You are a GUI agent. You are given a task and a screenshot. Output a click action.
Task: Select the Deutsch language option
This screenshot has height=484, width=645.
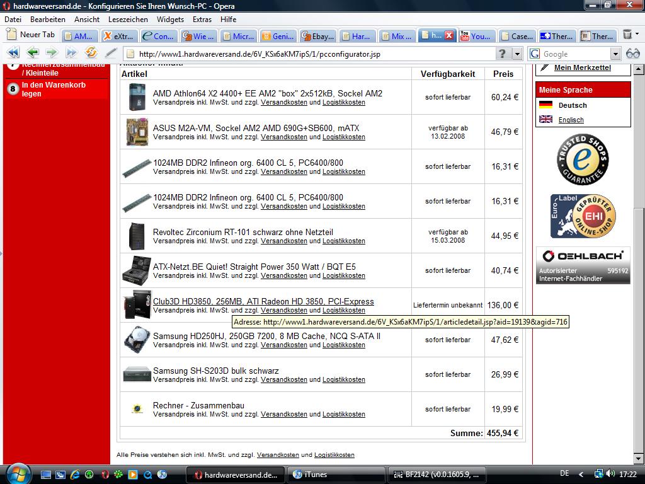[x=573, y=105]
